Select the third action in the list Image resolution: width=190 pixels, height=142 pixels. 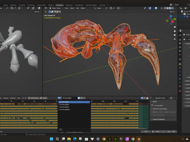coord(74,107)
